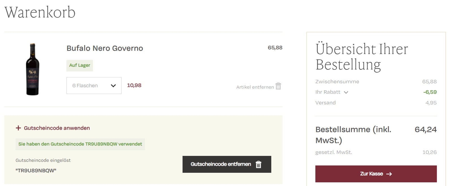451x186 pixels.
Task: Click the Ihr Rabatt label
Action: (x=328, y=92)
